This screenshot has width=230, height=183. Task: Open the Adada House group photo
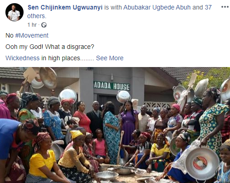point(115,125)
